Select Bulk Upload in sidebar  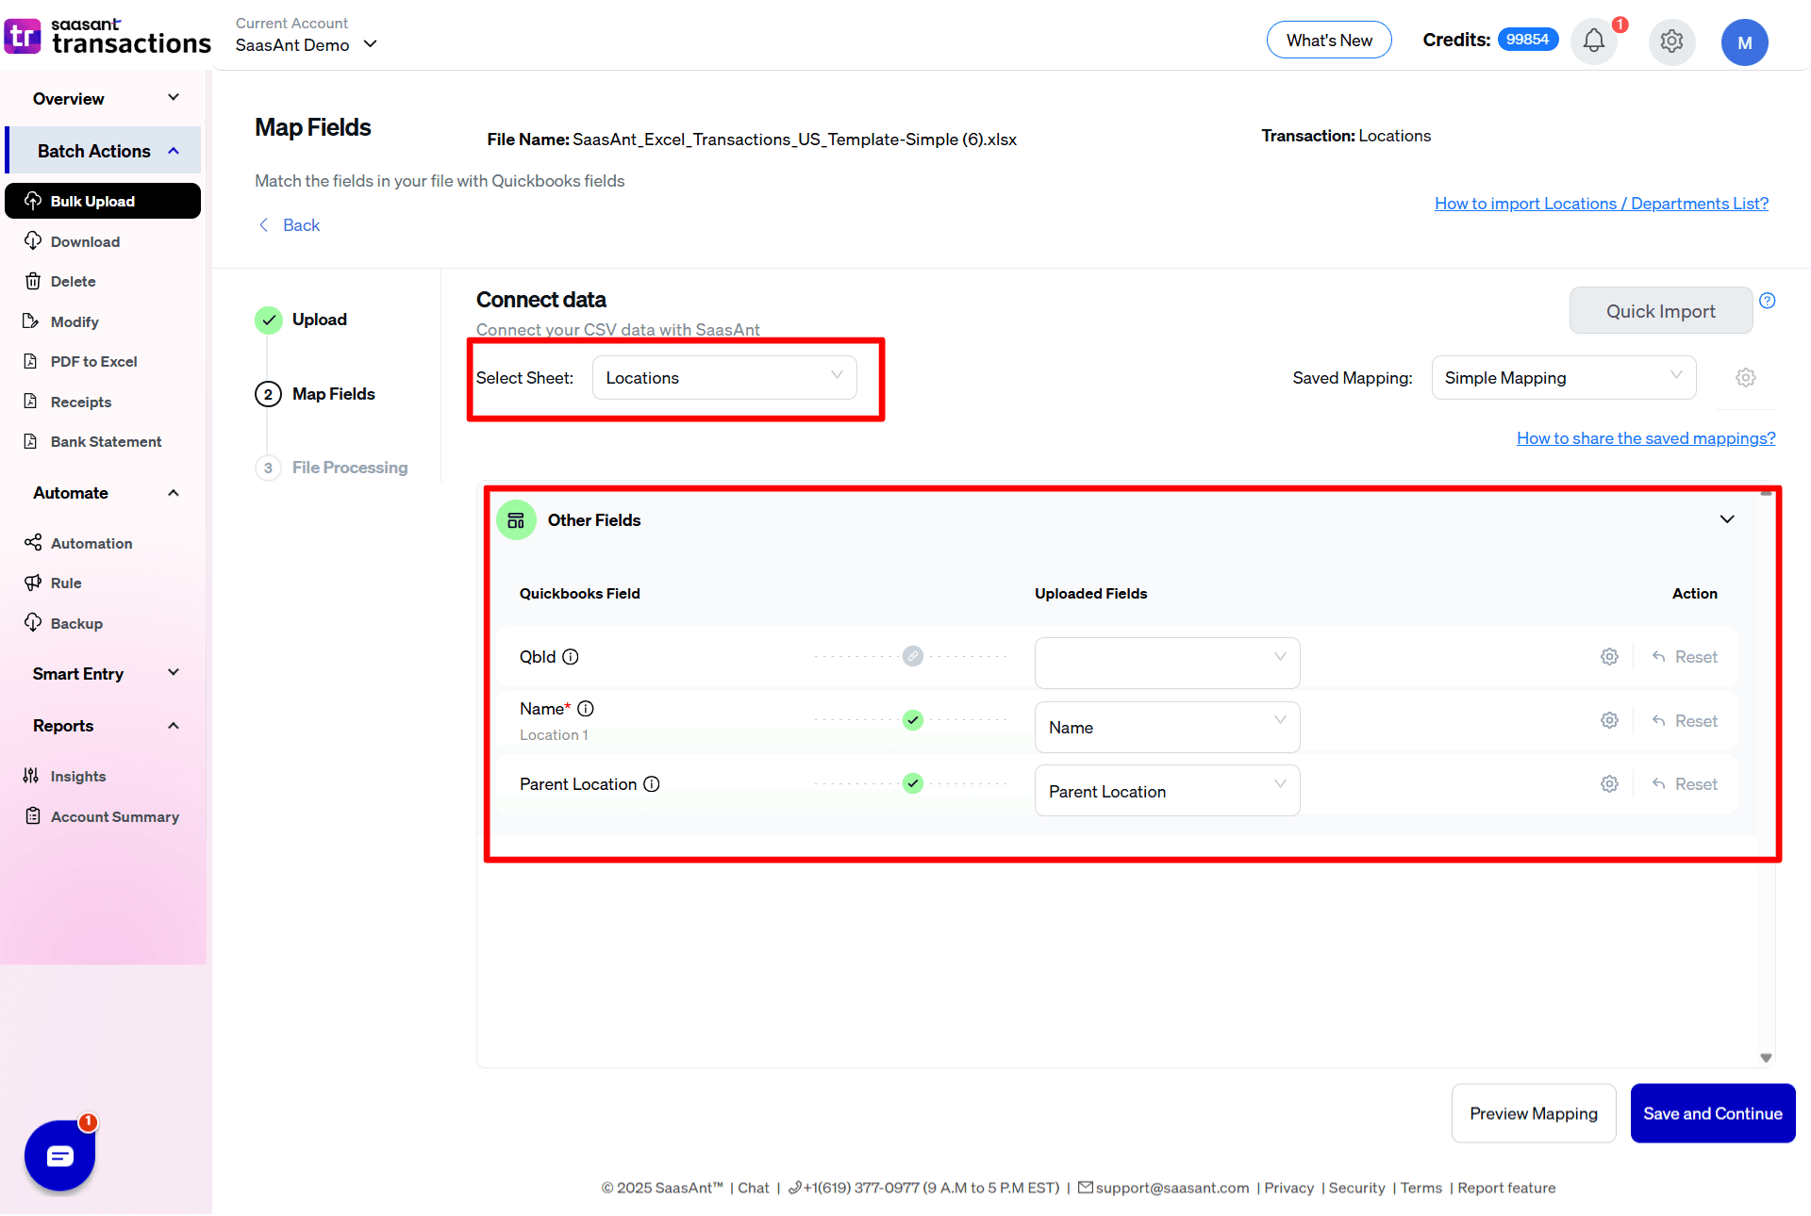pyautogui.click(x=103, y=201)
